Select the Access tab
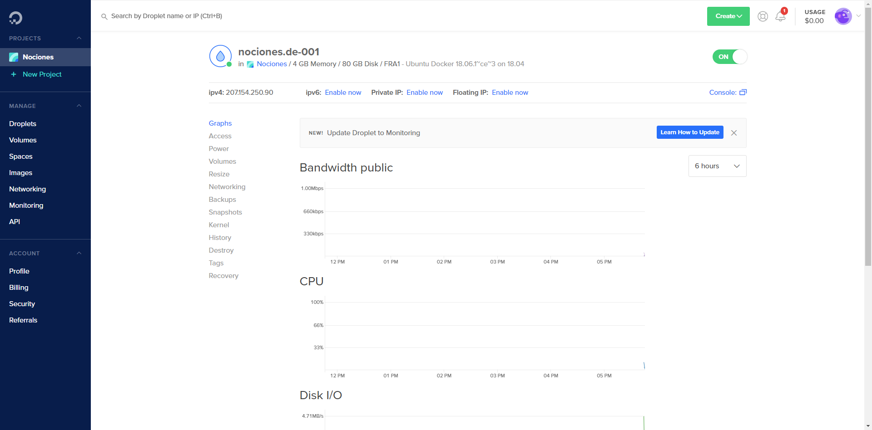This screenshot has height=430, width=872. 220,136
